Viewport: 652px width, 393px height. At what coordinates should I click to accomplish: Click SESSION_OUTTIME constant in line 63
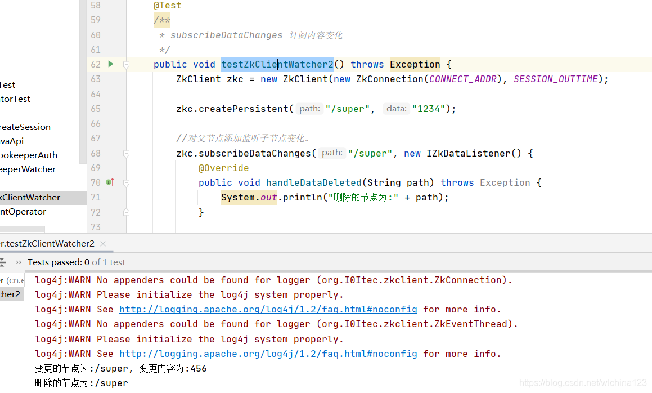556,79
